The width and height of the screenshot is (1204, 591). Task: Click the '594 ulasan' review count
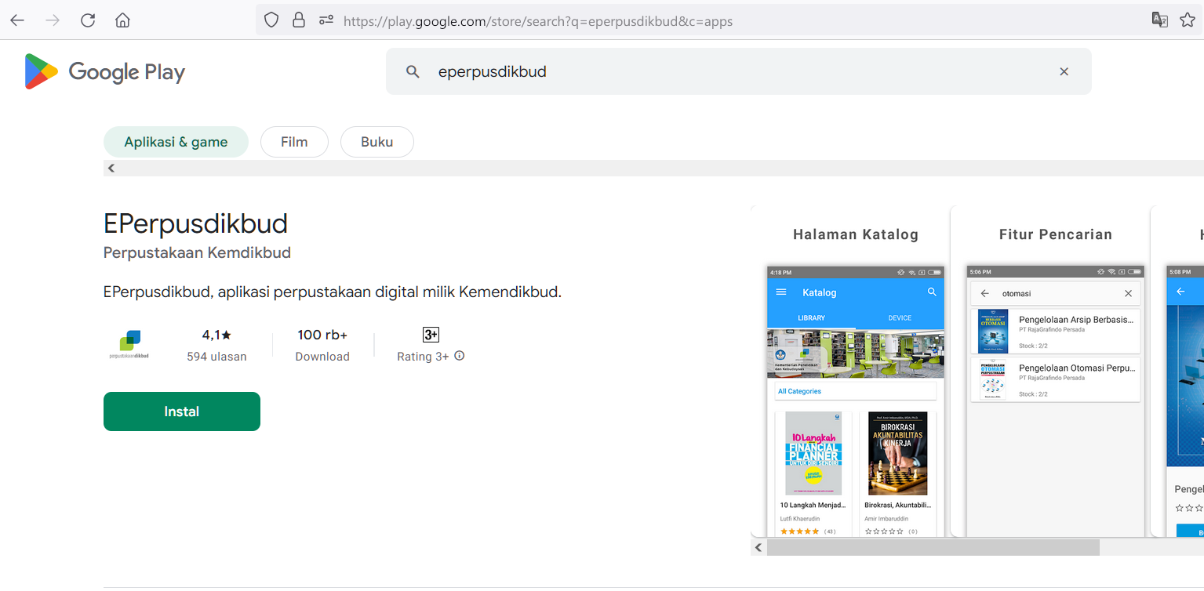pos(216,357)
